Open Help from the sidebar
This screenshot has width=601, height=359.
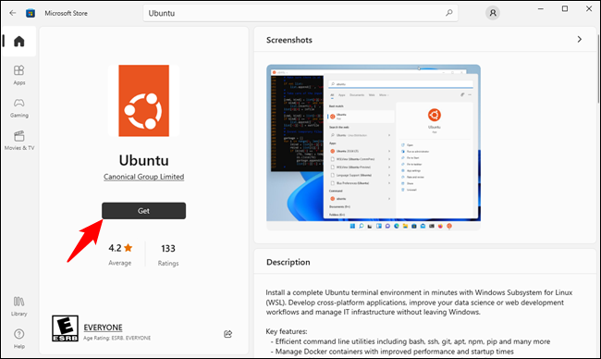pyautogui.click(x=18, y=339)
